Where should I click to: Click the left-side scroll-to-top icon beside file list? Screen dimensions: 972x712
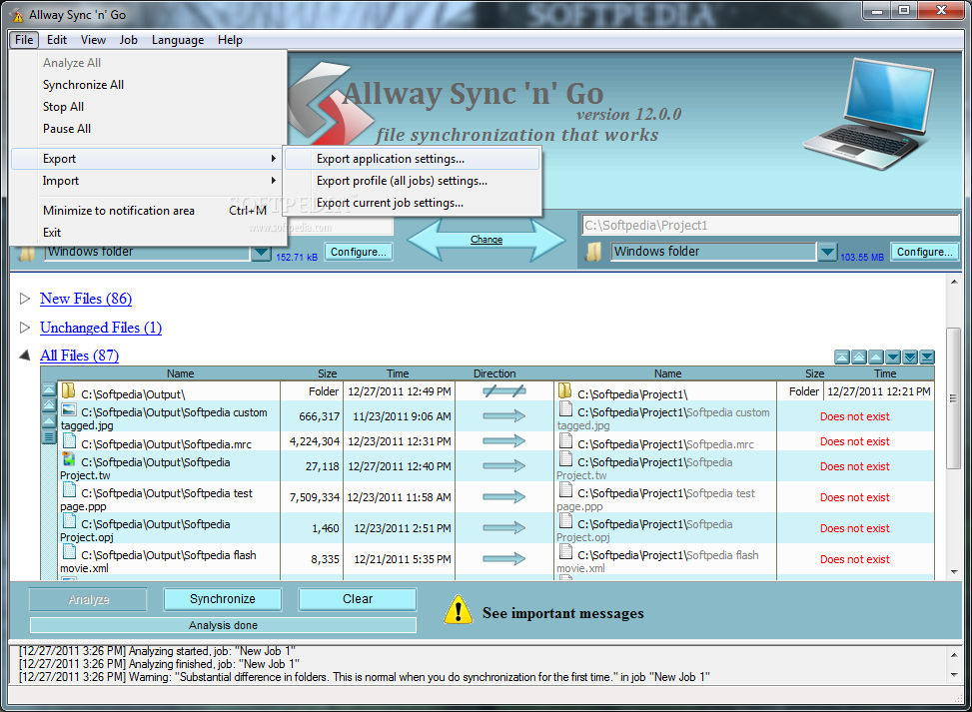(x=49, y=389)
